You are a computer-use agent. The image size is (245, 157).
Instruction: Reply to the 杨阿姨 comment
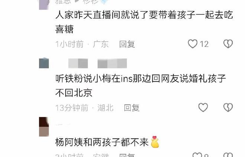(127, 155)
